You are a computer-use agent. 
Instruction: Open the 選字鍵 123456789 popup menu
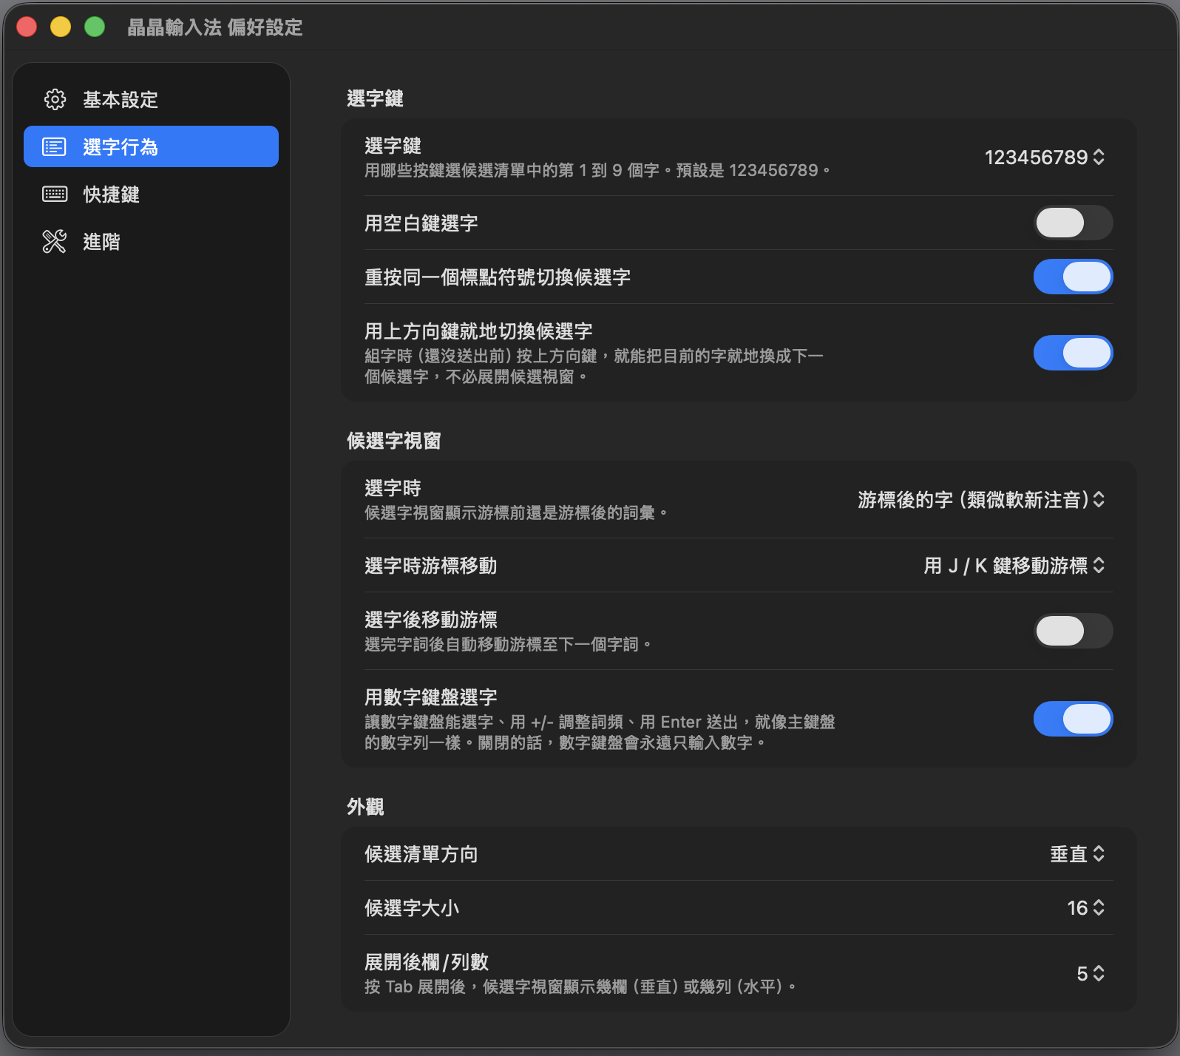pyautogui.click(x=1045, y=158)
